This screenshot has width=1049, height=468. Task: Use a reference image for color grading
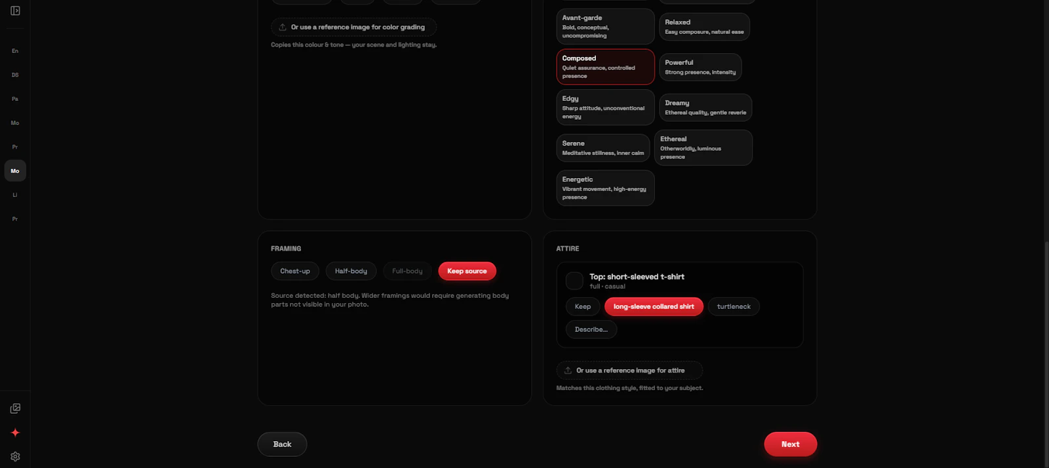353,27
